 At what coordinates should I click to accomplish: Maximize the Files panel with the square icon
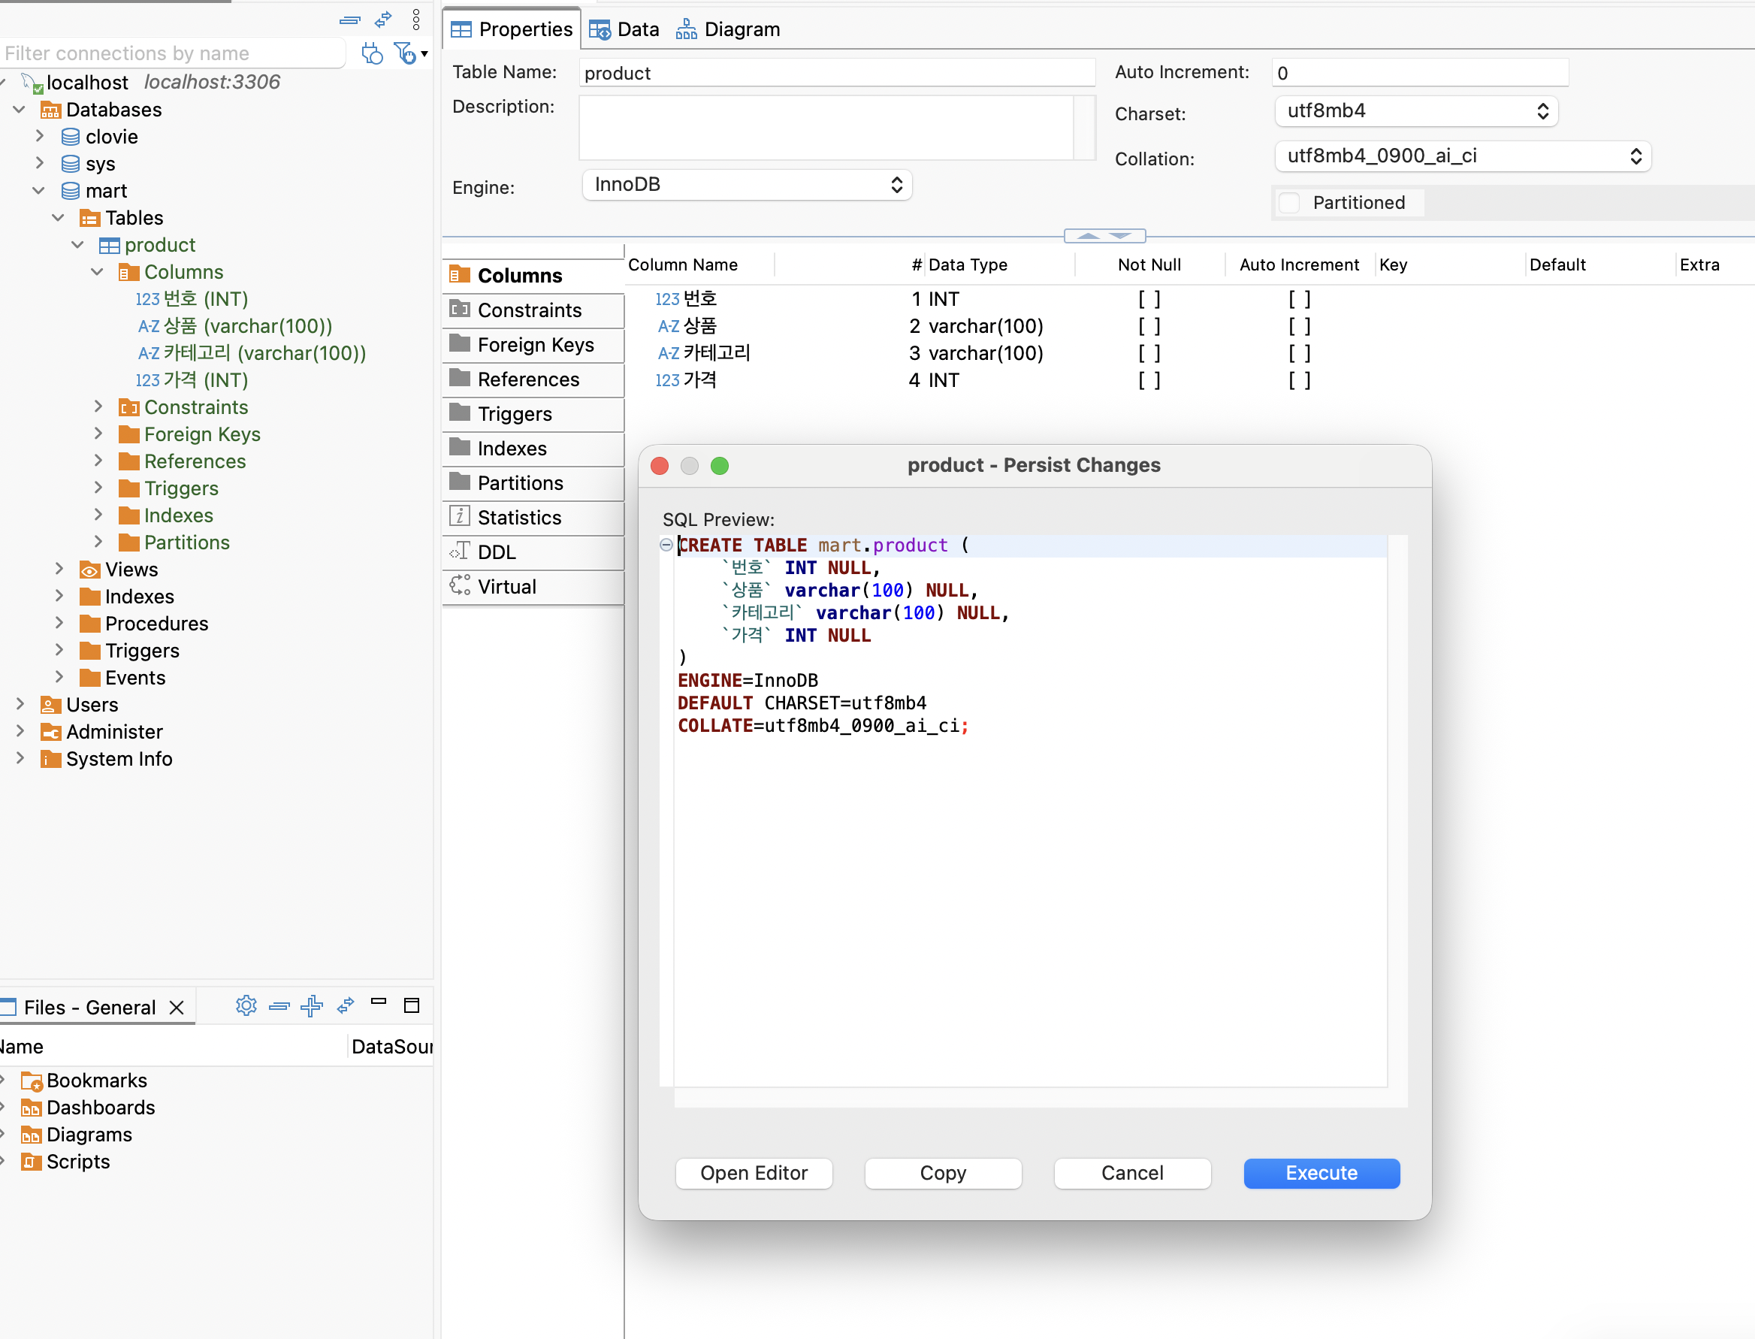412,1006
